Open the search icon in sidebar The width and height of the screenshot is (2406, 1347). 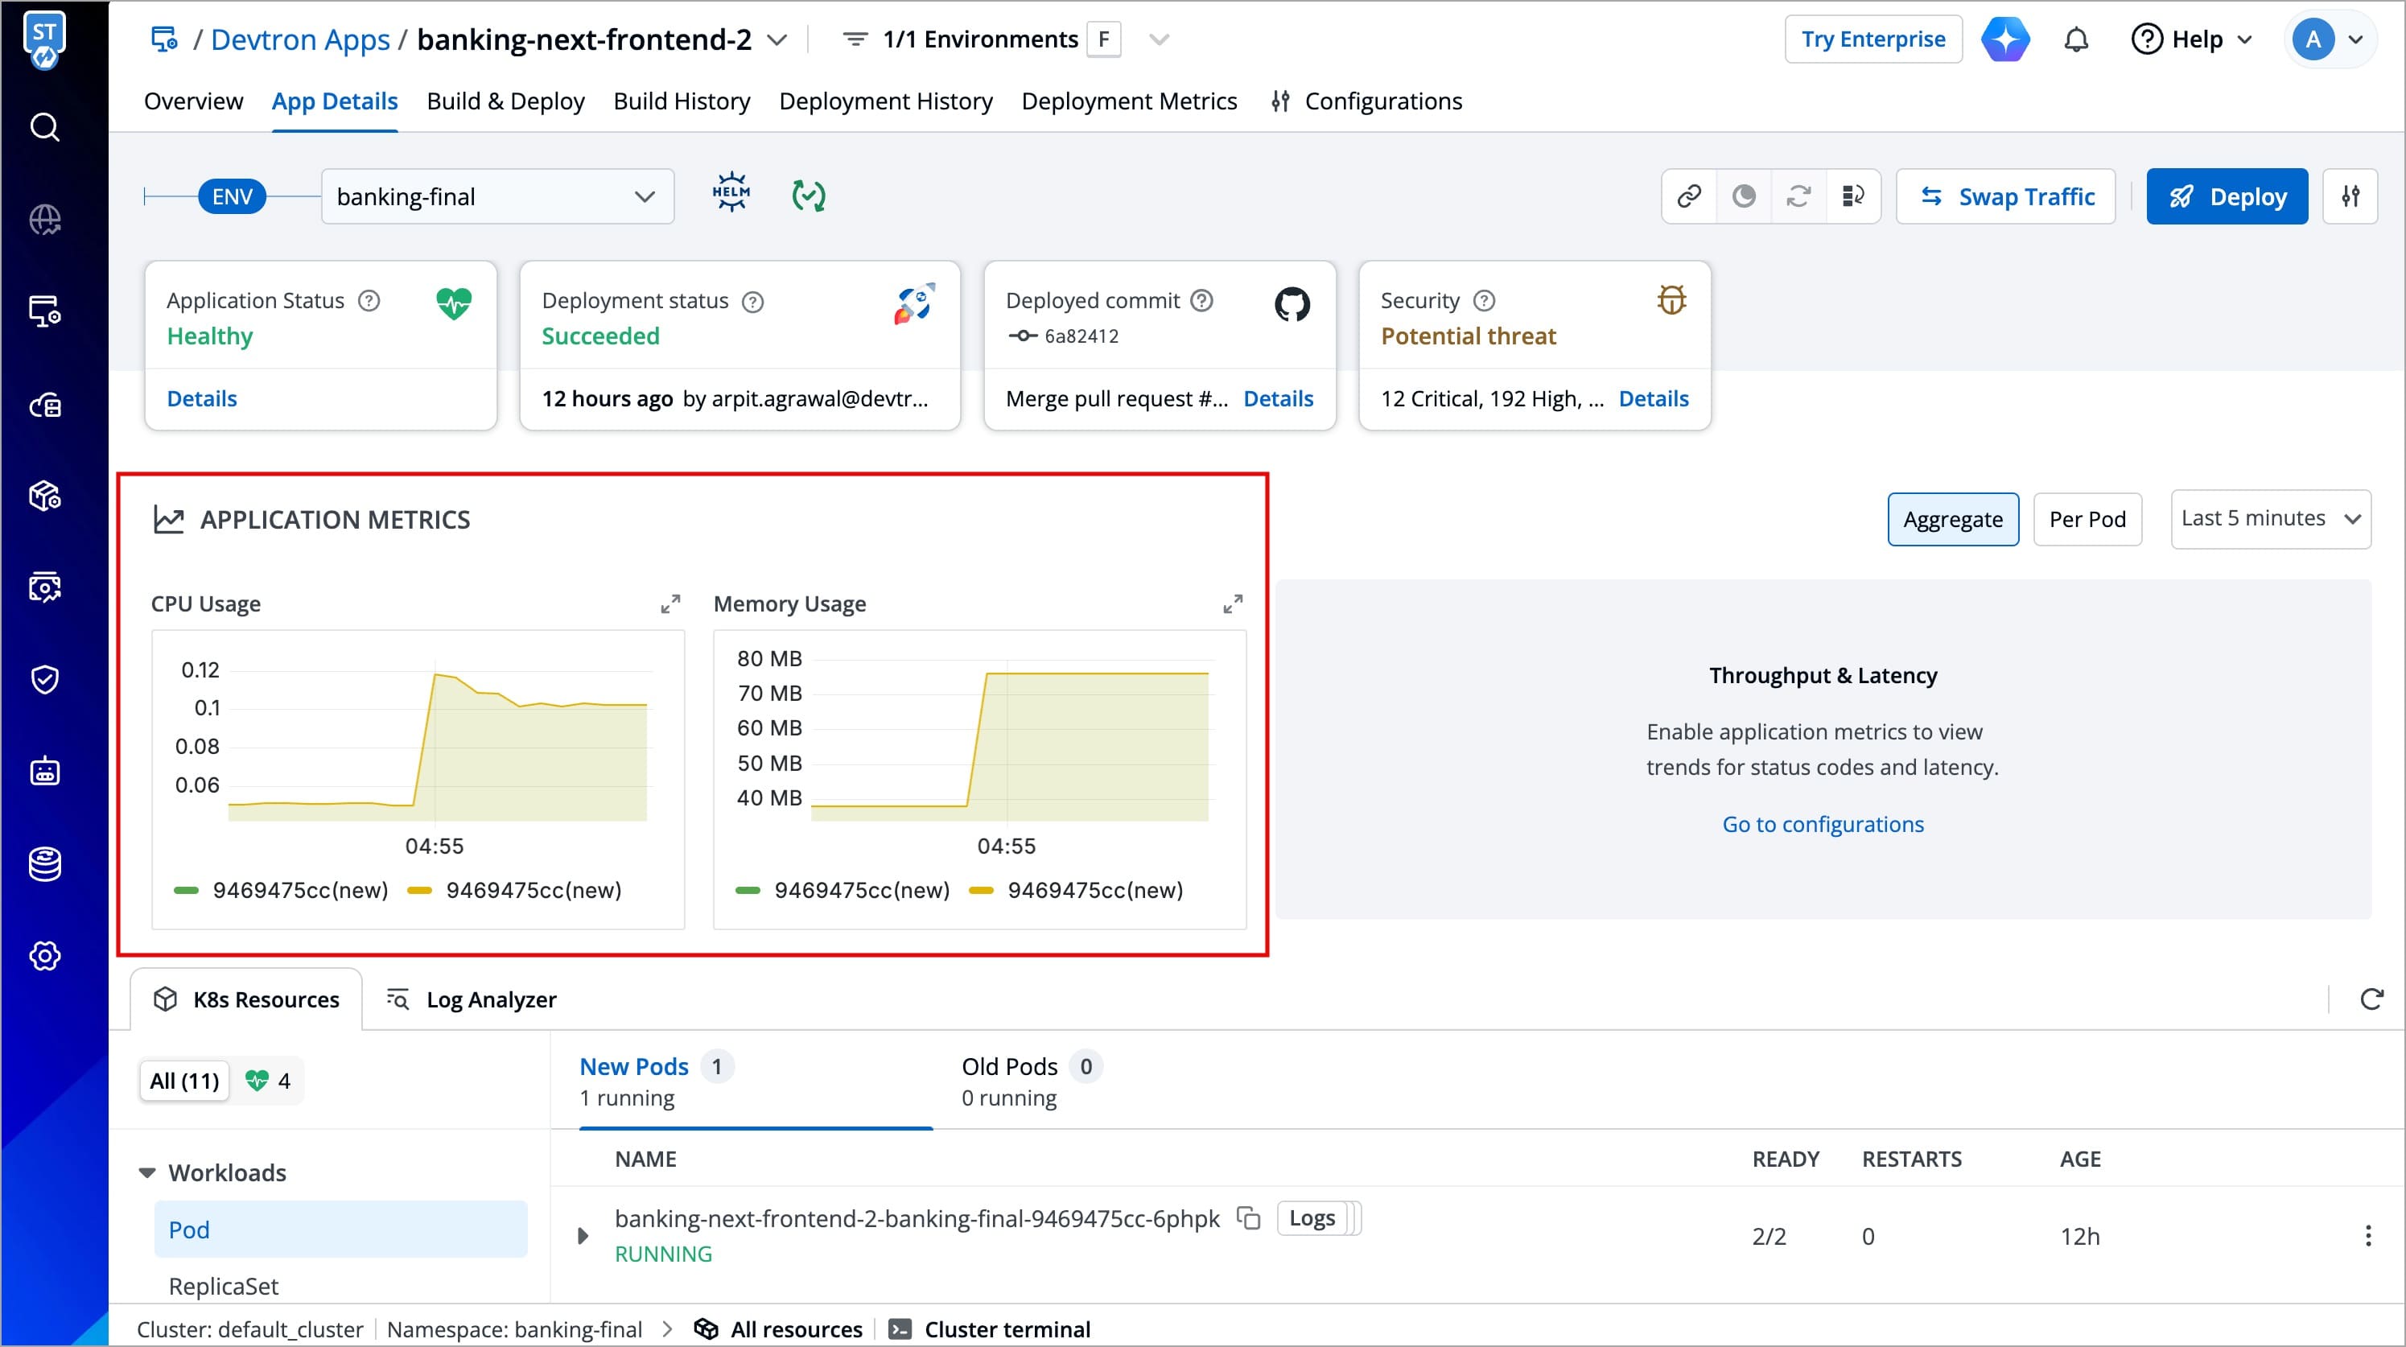click(x=44, y=127)
